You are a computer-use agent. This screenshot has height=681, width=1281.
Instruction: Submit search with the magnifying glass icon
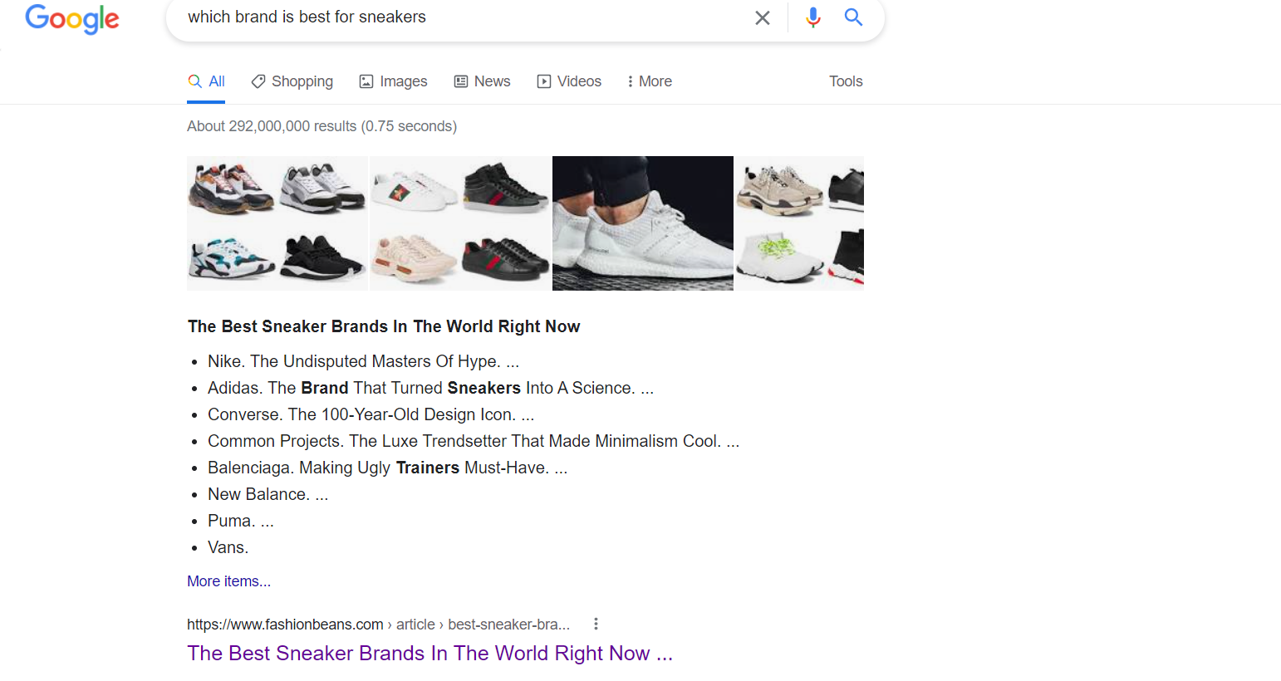pos(853,17)
